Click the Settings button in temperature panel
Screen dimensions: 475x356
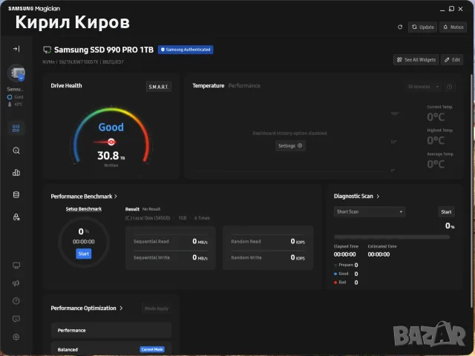[290, 145]
